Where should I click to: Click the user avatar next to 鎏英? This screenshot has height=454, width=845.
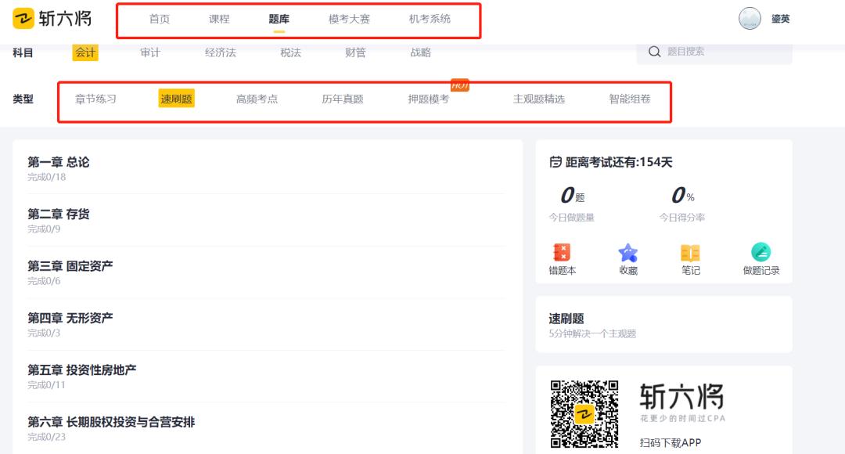coord(750,17)
